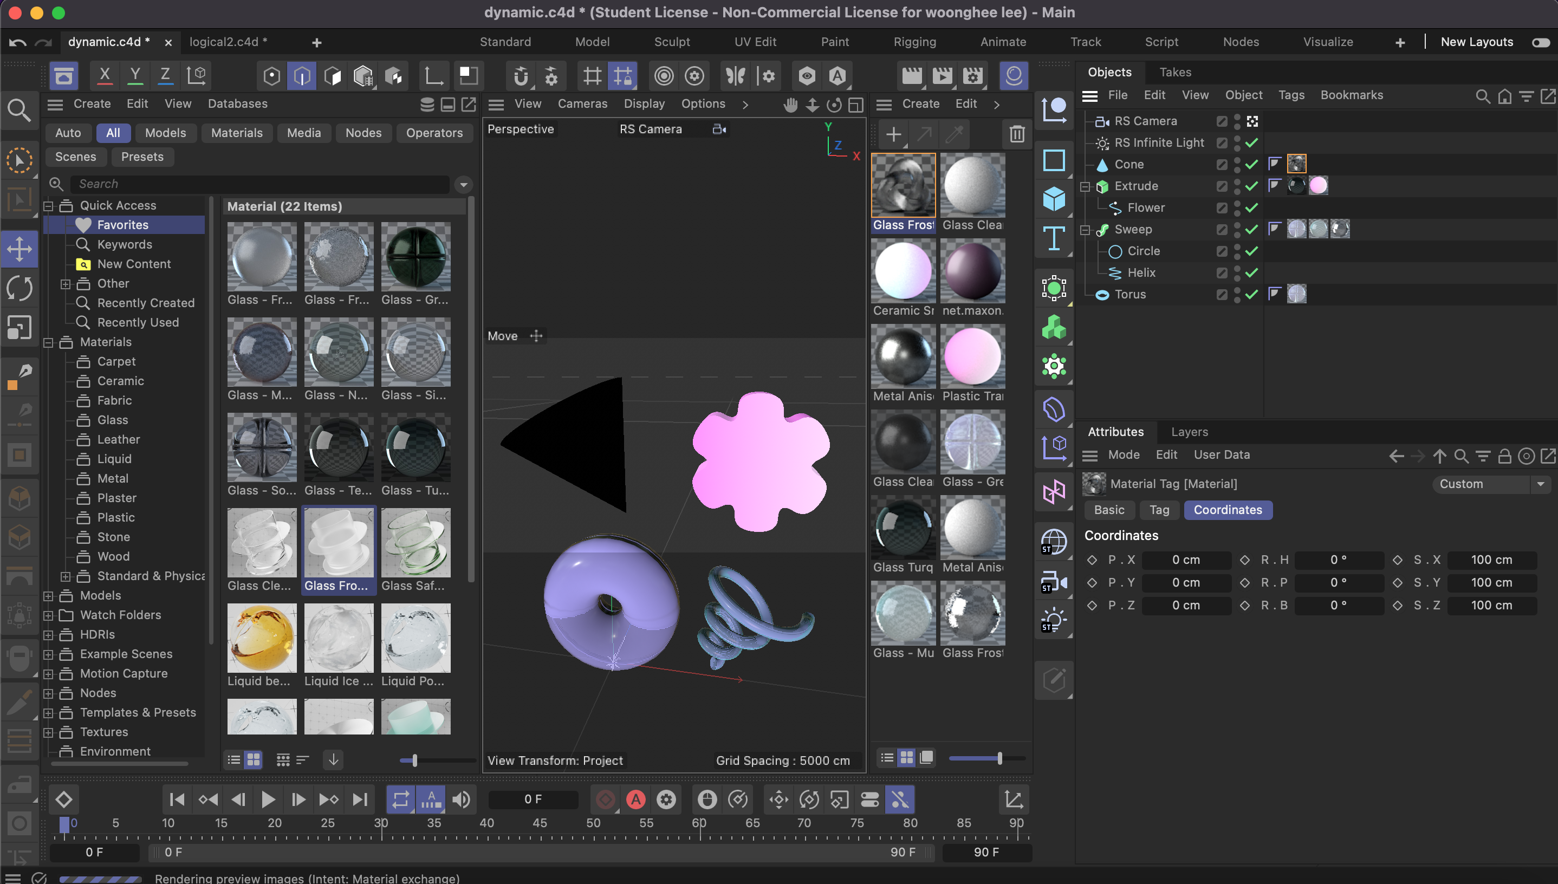Click frame 30 on the timeline ruler
Screen dimensions: 1558x884
tap(381, 824)
